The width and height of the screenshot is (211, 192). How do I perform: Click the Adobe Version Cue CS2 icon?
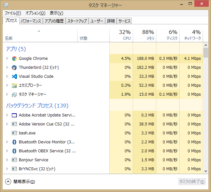coord(14,124)
